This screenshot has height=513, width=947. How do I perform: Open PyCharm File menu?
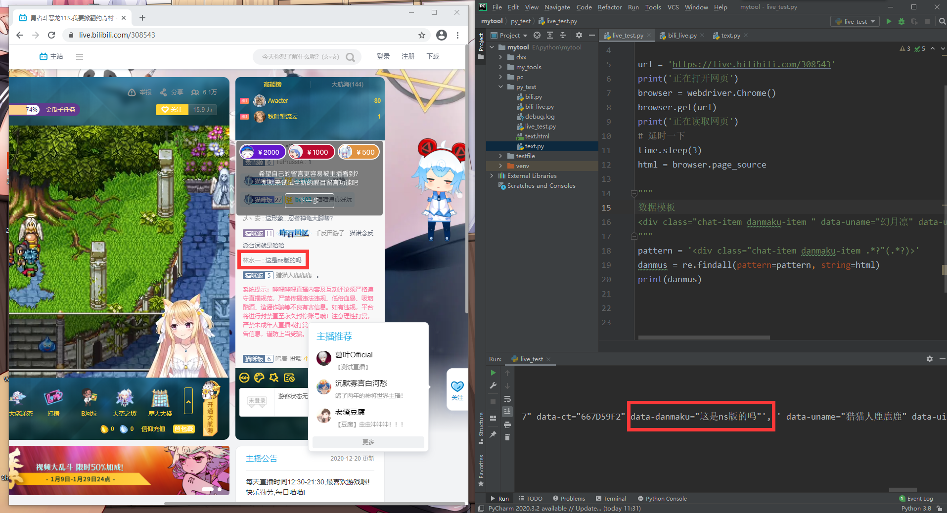pos(497,7)
